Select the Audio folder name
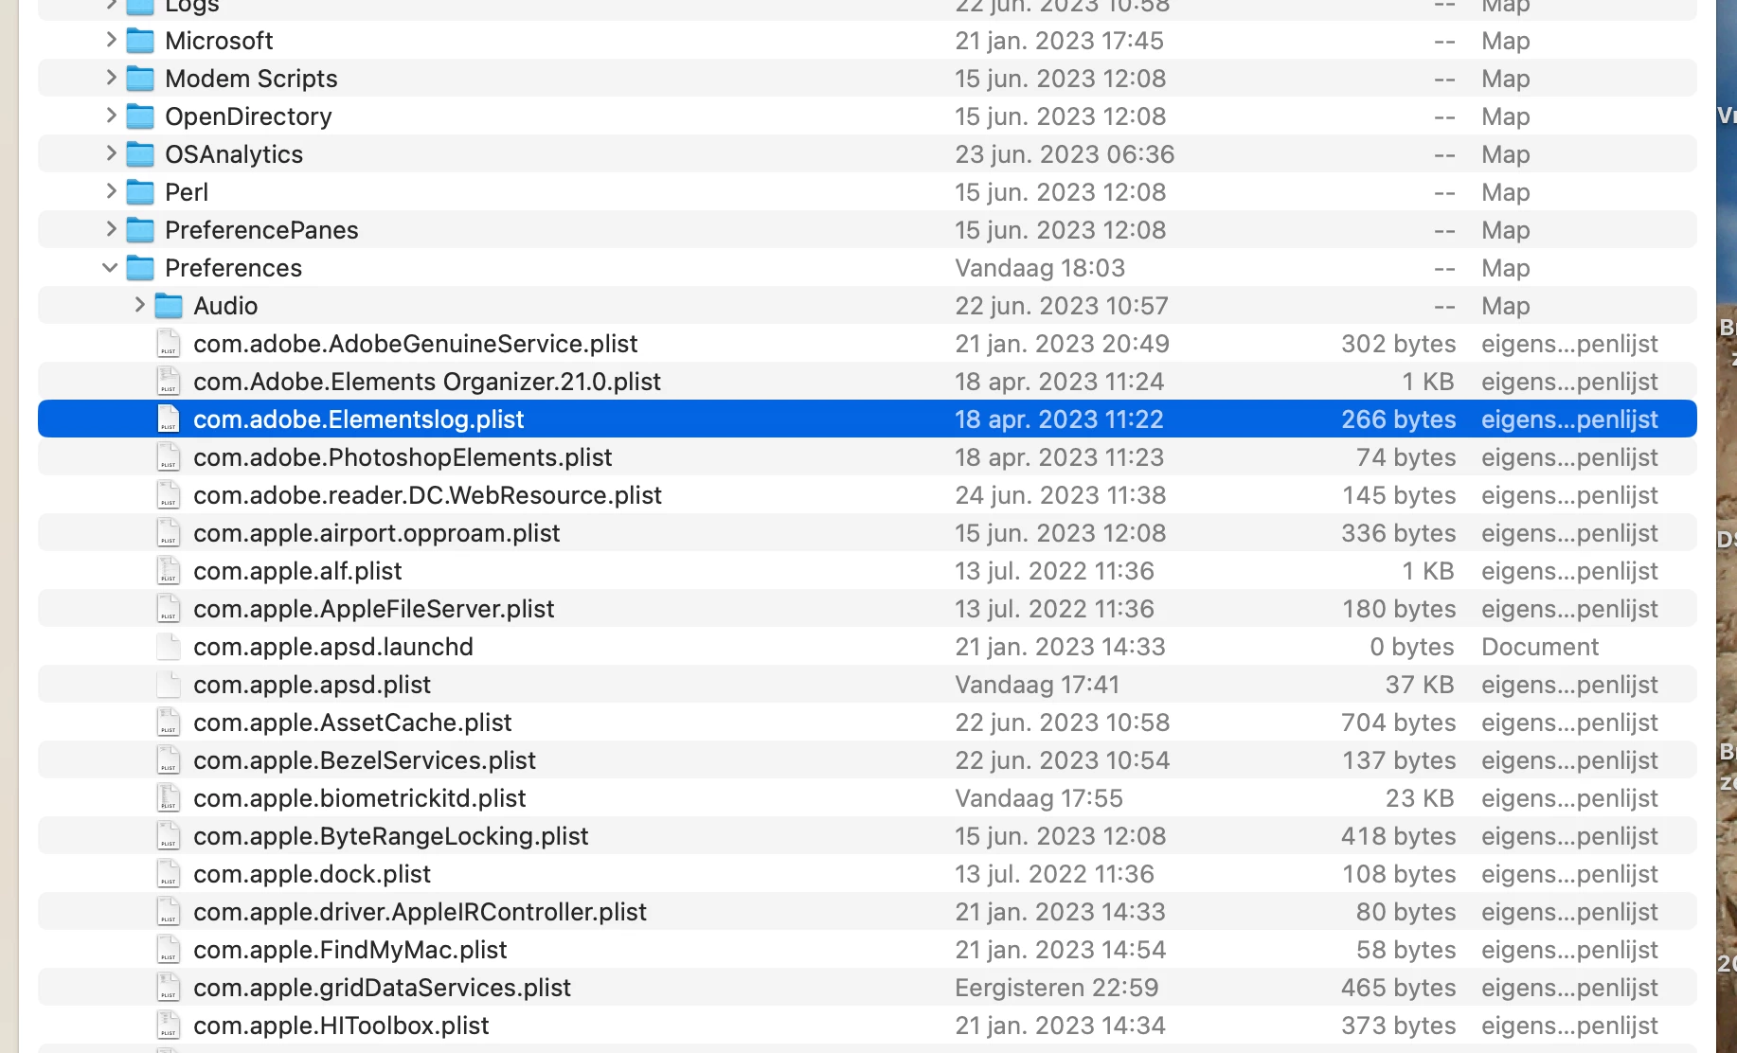The width and height of the screenshot is (1737, 1053). (225, 306)
